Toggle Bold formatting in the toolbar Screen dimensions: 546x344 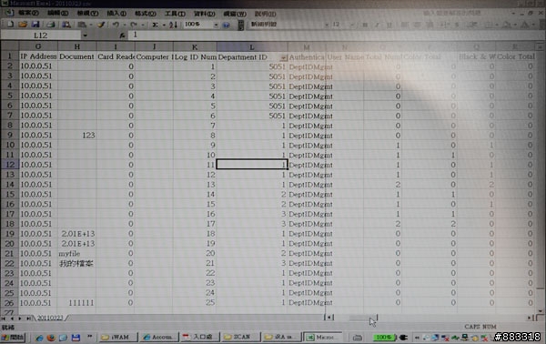[365, 25]
